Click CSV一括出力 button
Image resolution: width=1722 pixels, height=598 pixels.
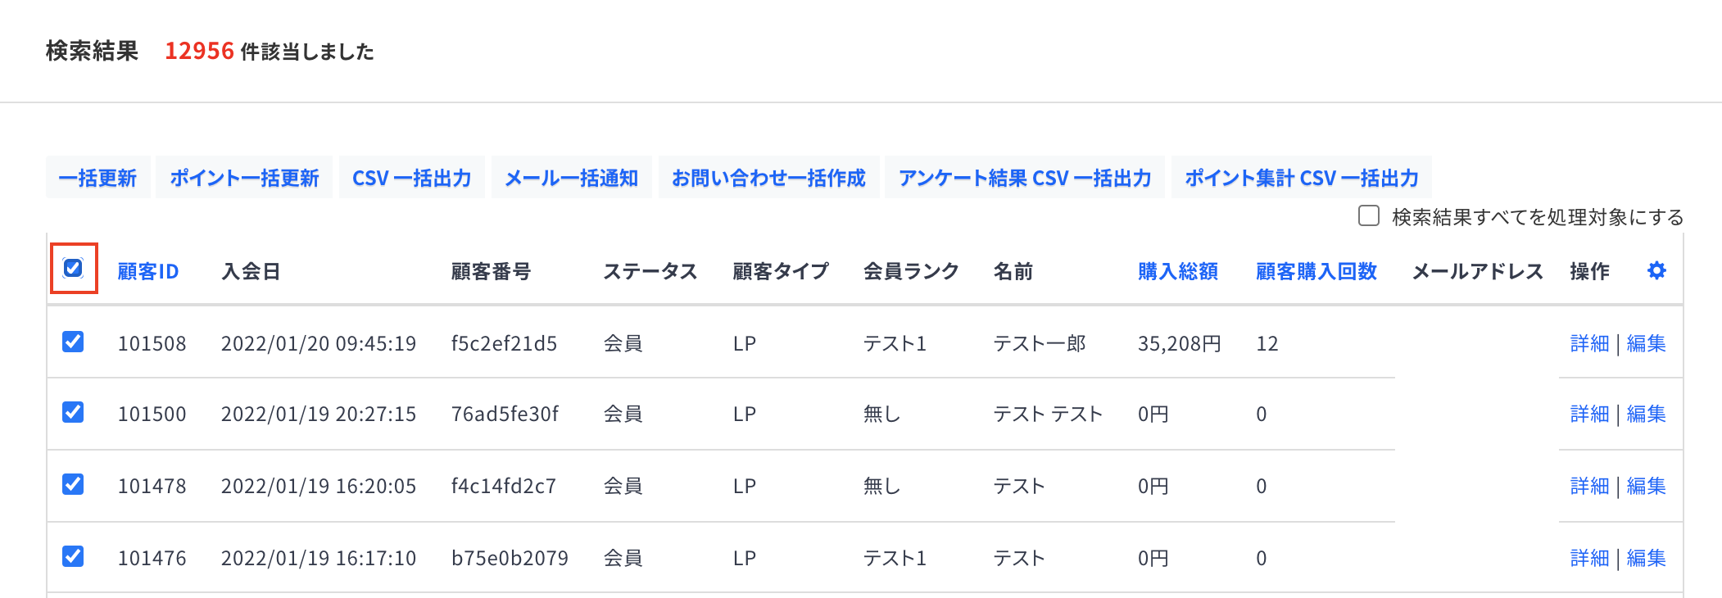click(x=411, y=177)
